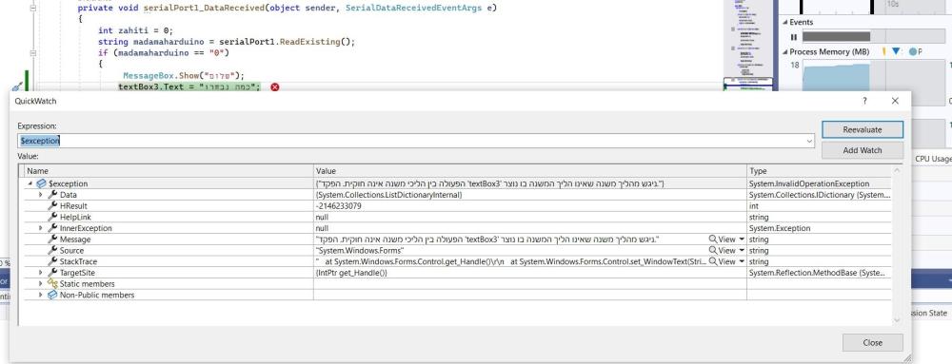This screenshot has width=952, height=364.
Task: Collapse the serialPort1_DataReceived method outline box
Action: point(32,9)
